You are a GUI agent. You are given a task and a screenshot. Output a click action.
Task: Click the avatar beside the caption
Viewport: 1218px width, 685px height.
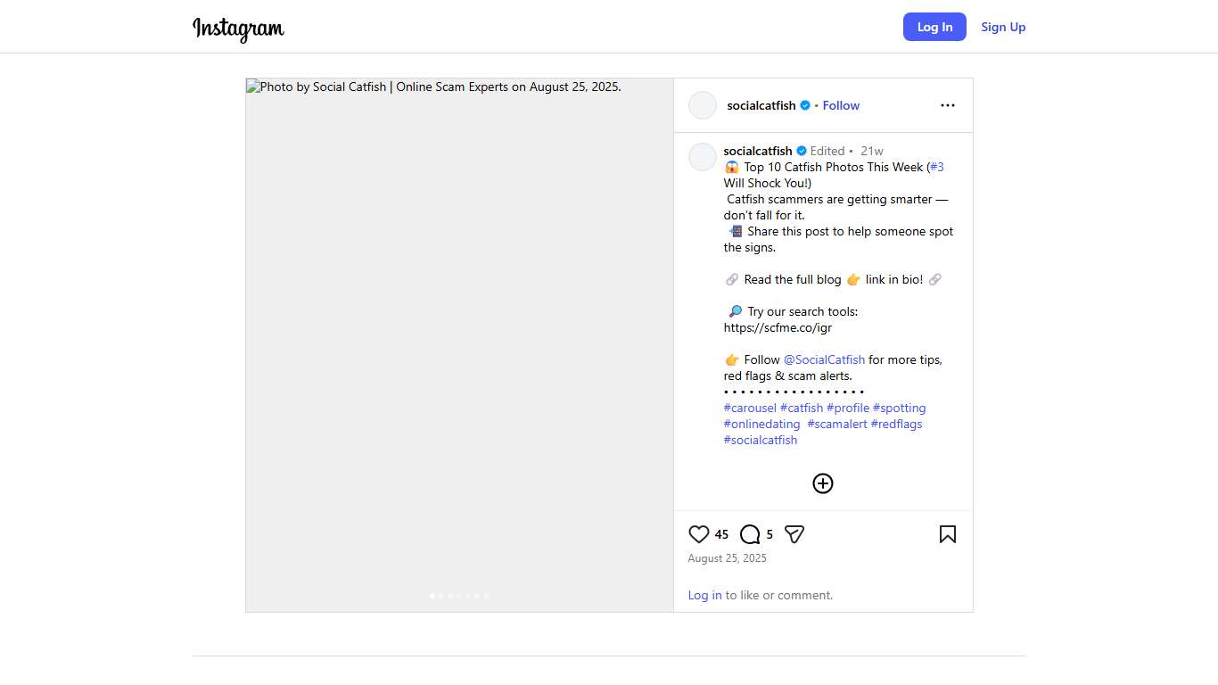(703, 157)
